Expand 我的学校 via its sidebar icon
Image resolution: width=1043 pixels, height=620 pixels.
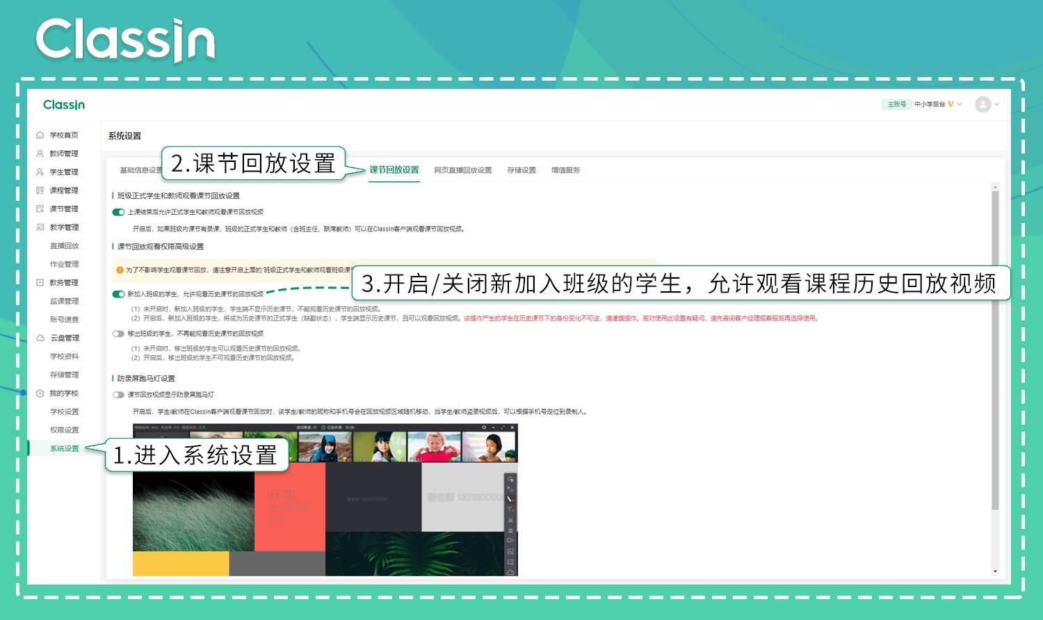pos(40,393)
